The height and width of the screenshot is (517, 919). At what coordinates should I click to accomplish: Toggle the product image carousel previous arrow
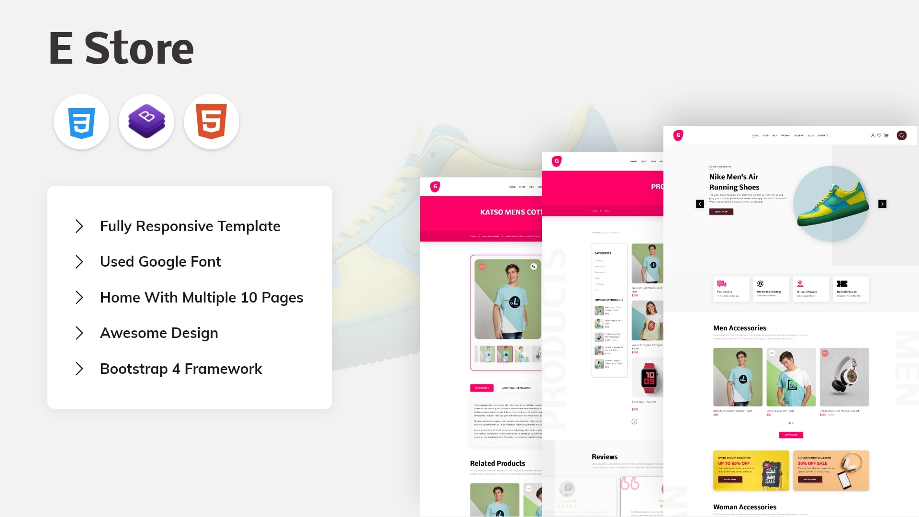point(699,203)
